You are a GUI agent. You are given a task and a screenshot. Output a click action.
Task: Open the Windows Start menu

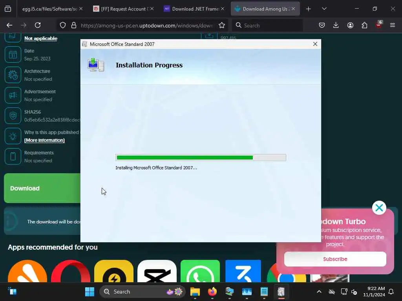click(90, 292)
